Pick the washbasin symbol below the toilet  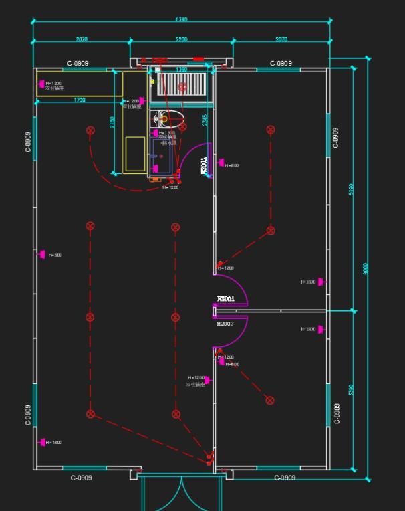click(x=160, y=157)
